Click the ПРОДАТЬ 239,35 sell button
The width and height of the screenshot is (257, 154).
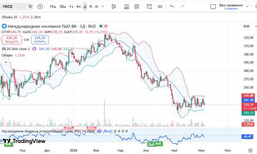[x=12, y=40]
